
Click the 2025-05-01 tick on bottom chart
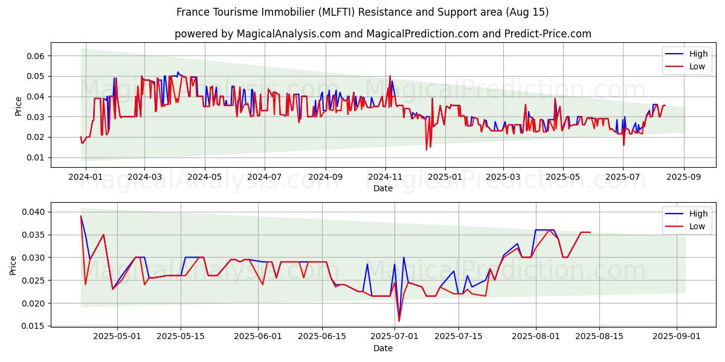coord(117,337)
